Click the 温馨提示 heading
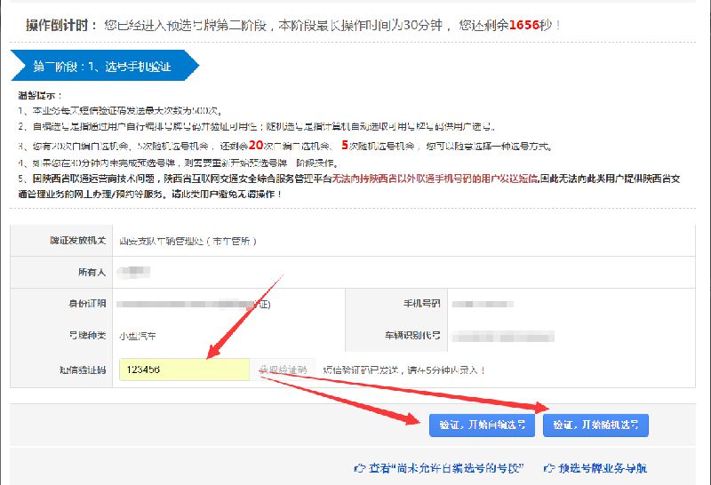711x485 pixels. (40, 95)
